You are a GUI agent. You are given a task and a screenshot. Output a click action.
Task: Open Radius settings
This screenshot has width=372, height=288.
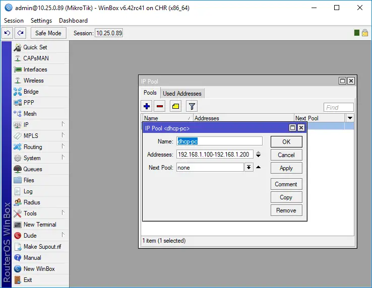(x=40, y=202)
